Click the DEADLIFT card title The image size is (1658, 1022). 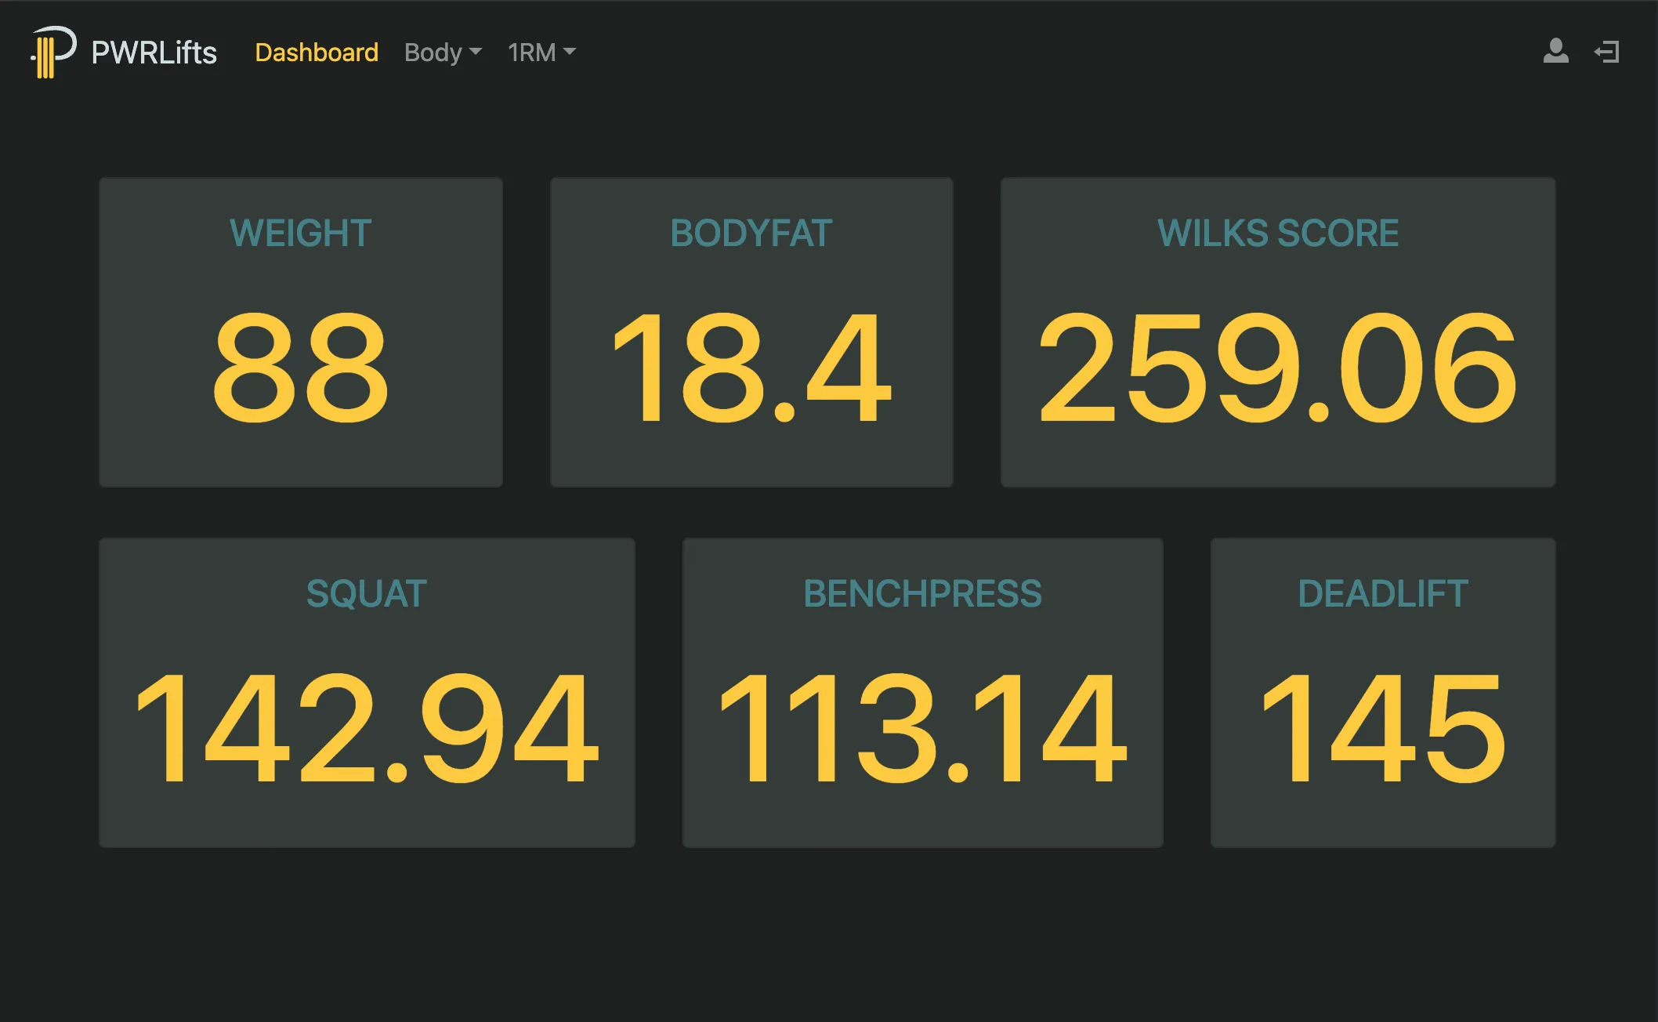click(1383, 593)
